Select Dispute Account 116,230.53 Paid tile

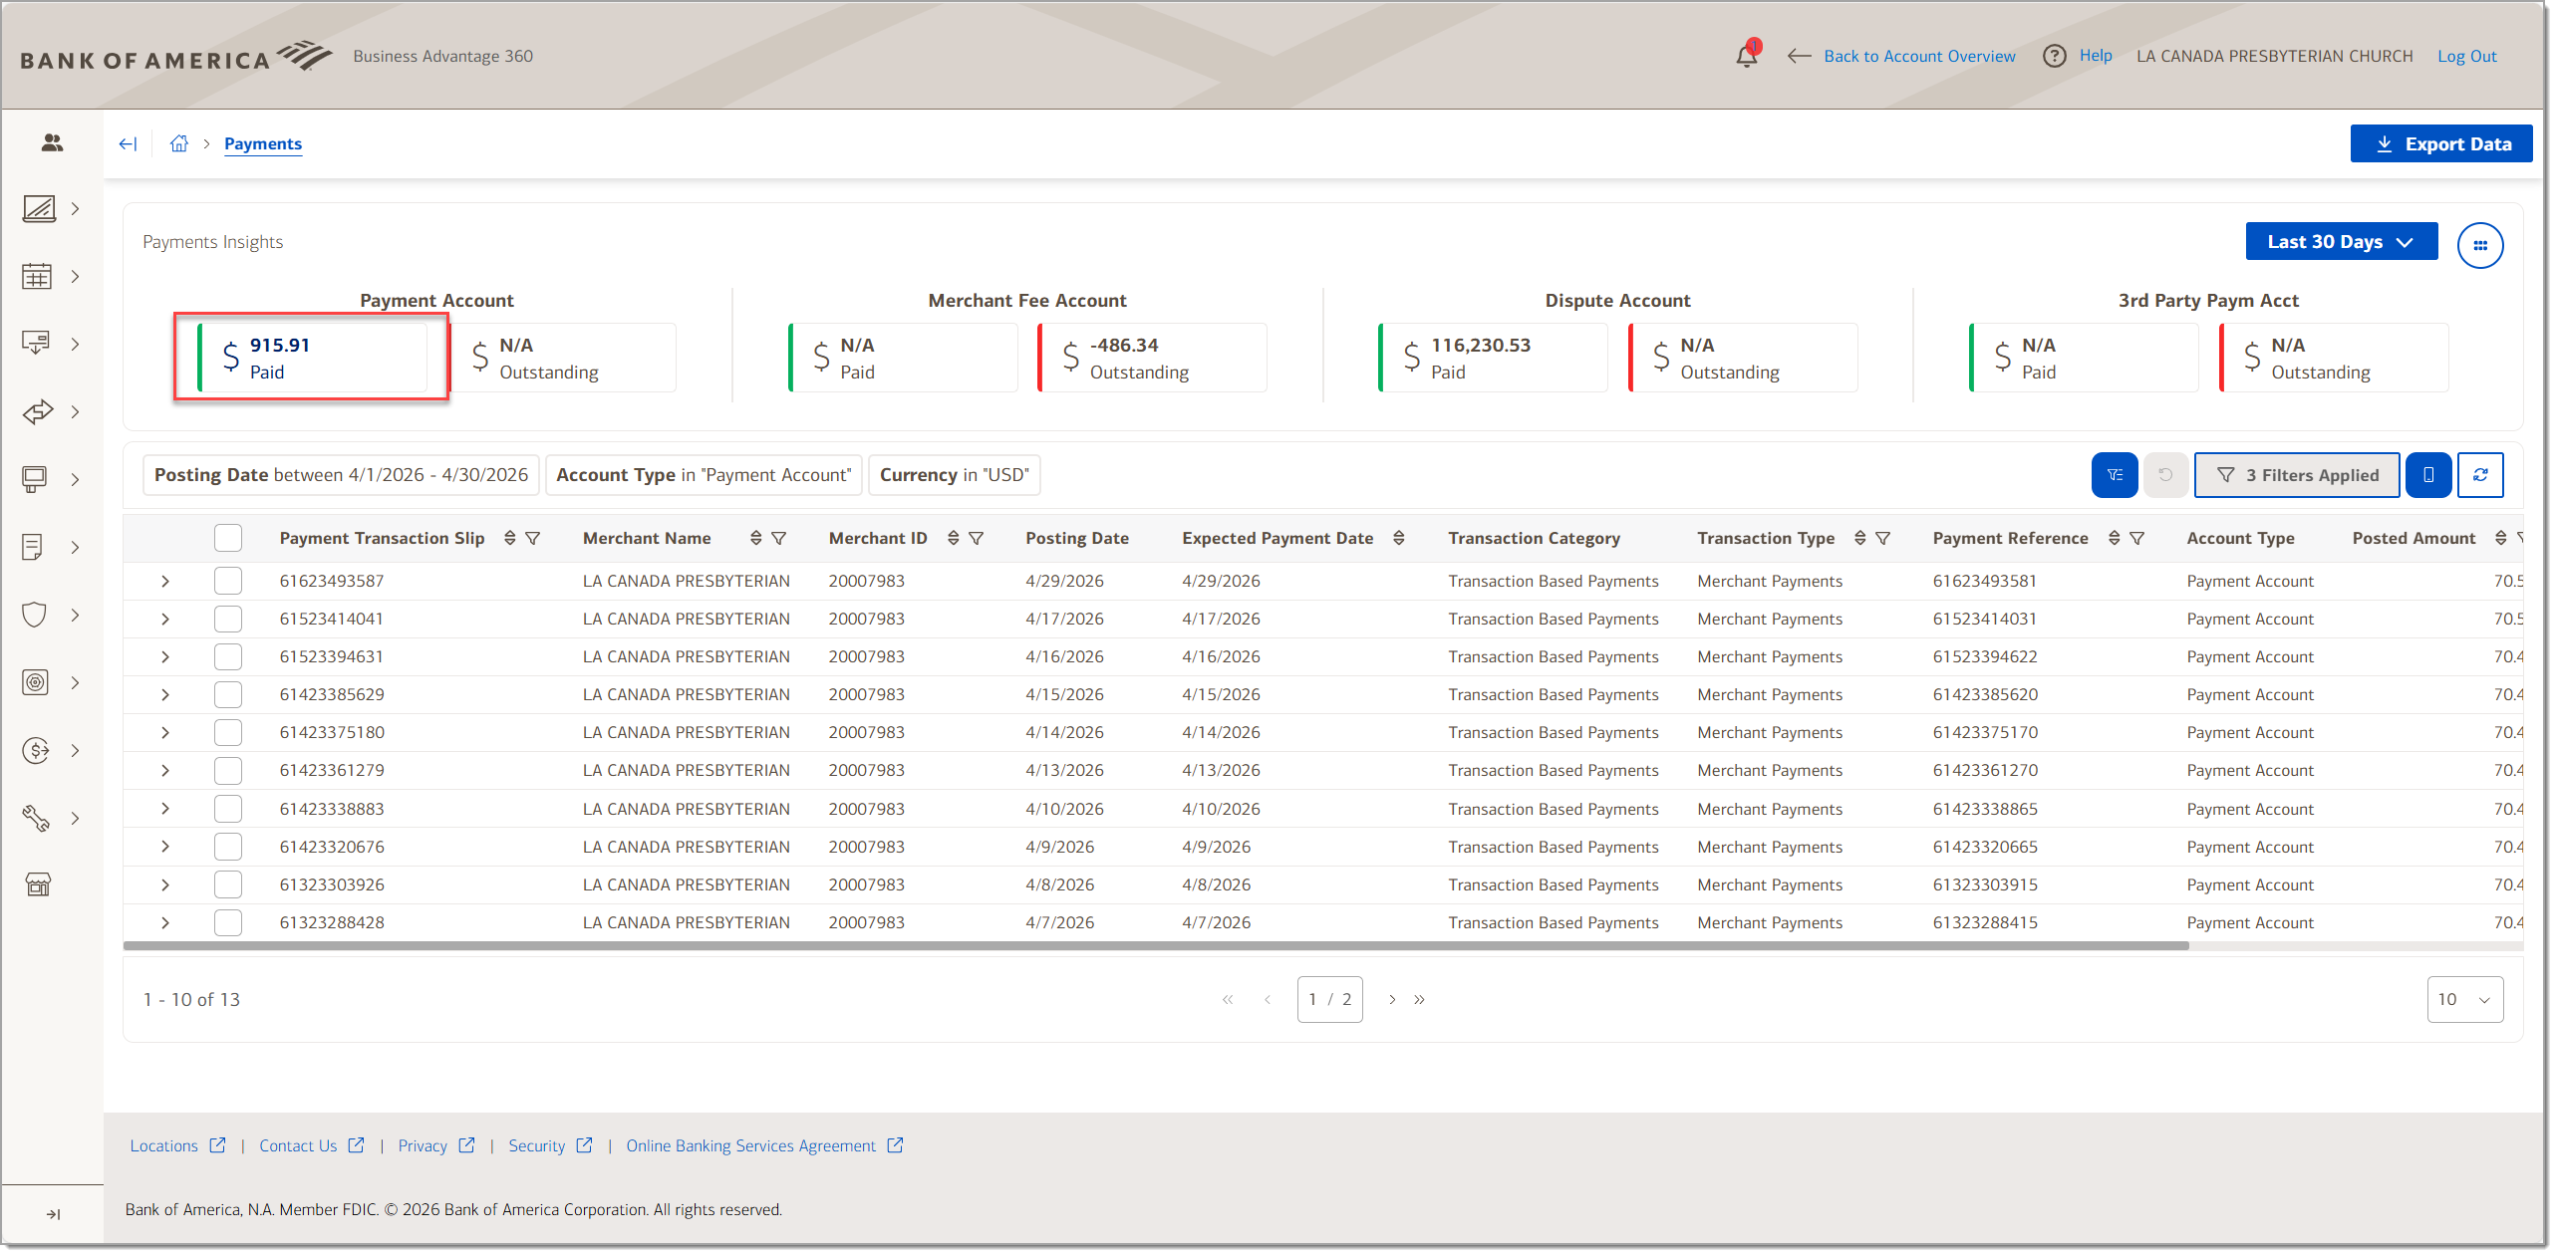pos(1493,358)
